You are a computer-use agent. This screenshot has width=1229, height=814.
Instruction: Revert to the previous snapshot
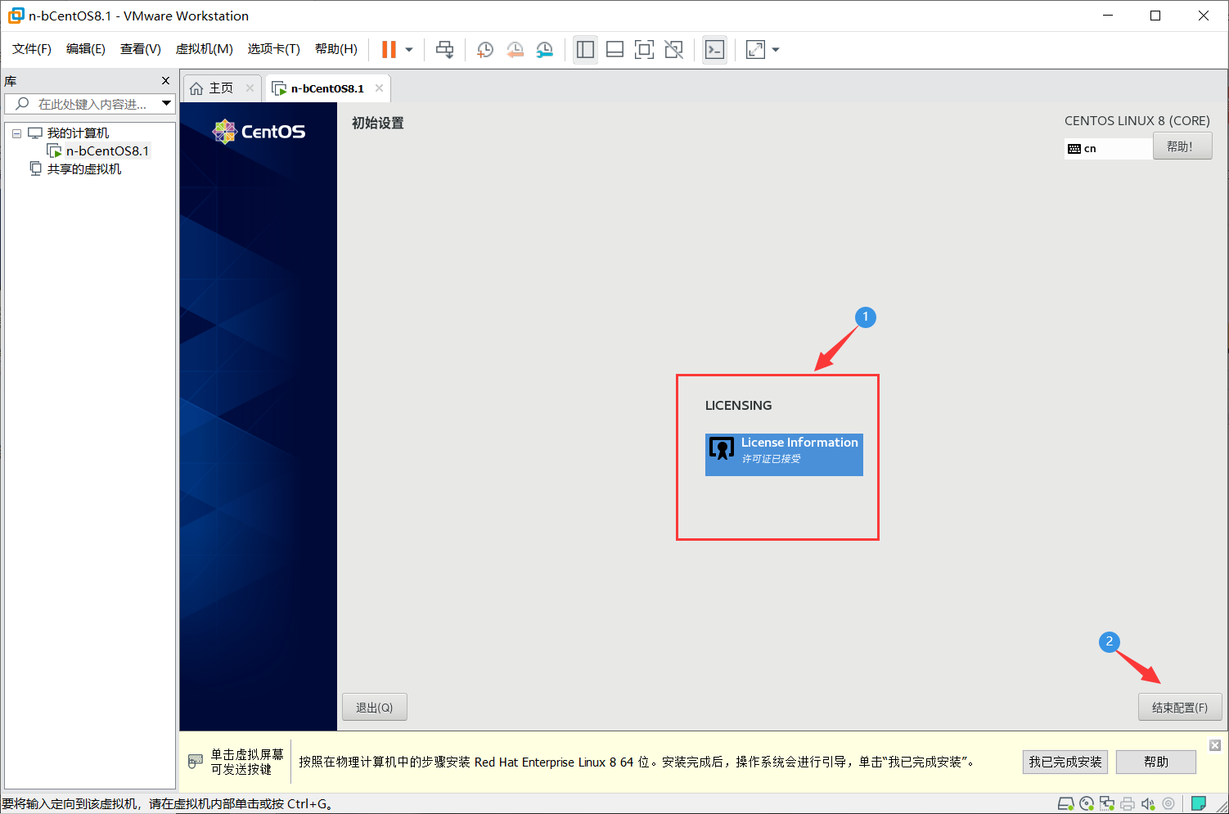[515, 50]
